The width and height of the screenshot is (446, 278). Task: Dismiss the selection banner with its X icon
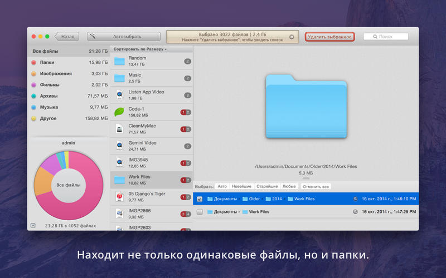(292, 37)
